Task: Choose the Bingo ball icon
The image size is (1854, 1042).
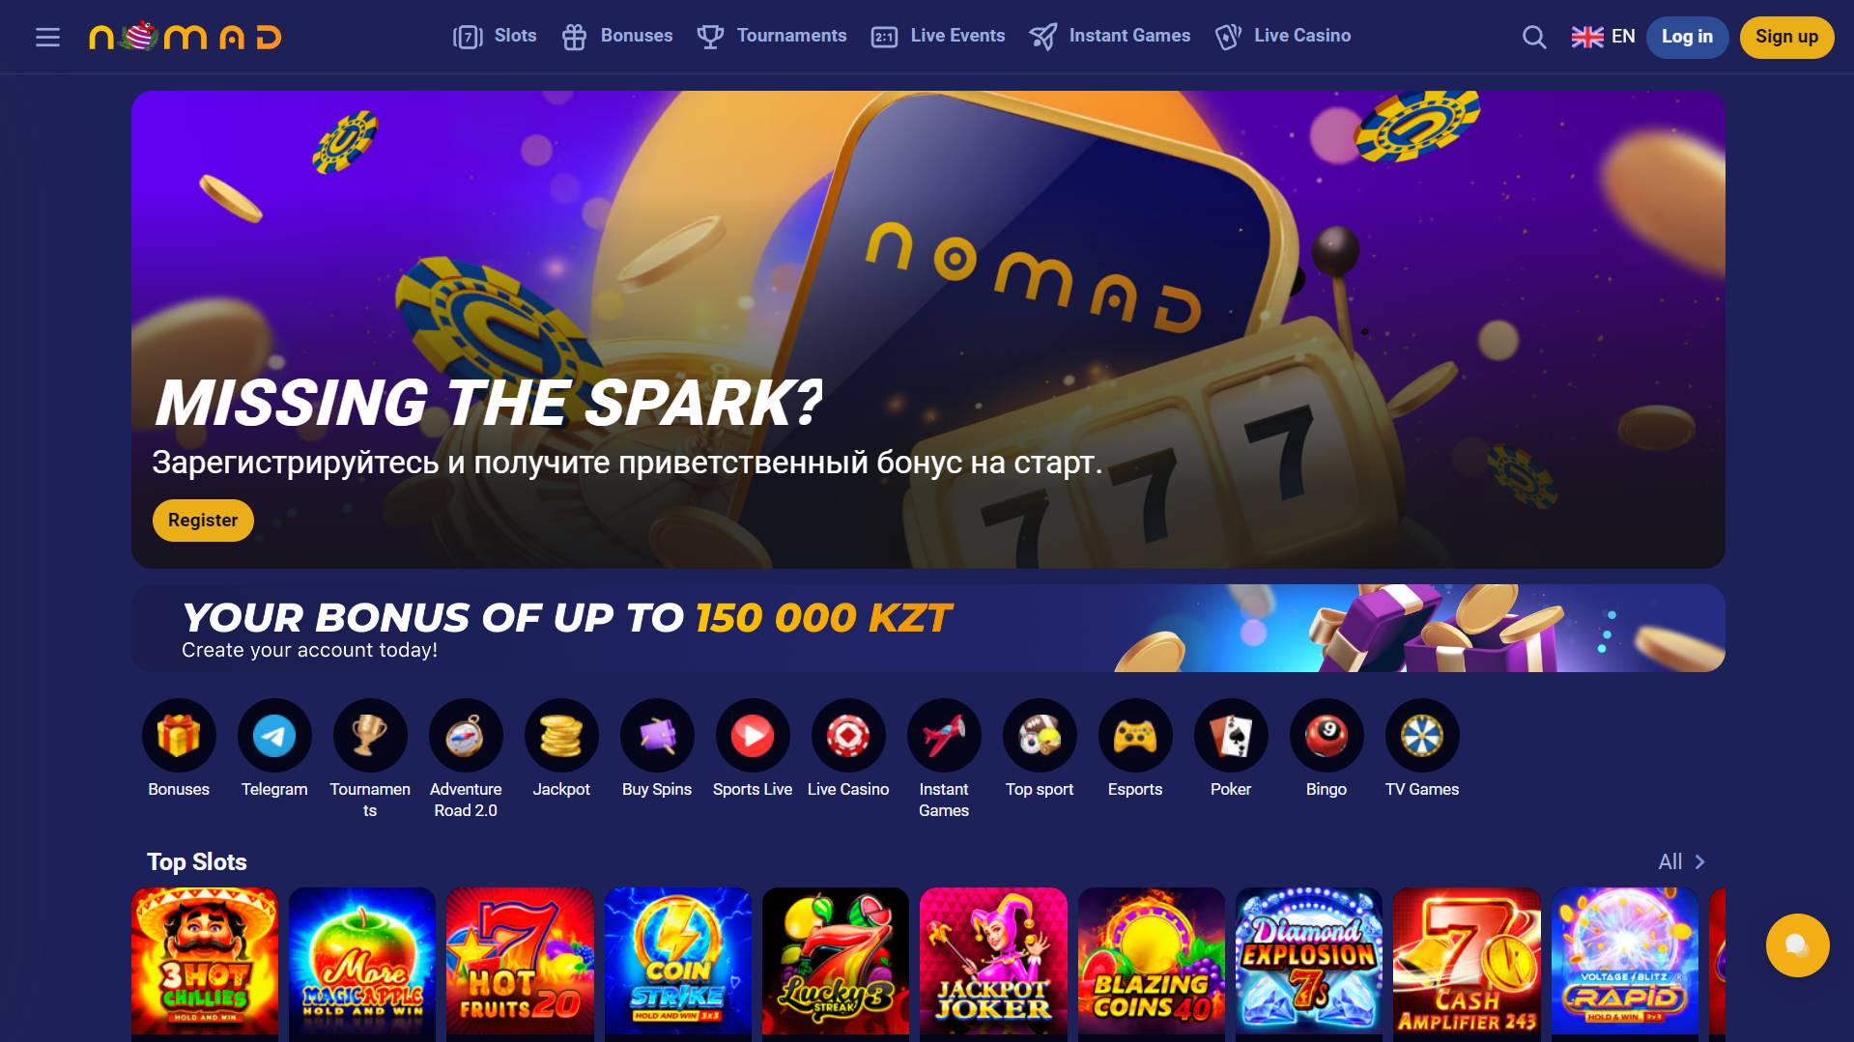Action: click(1326, 736)
